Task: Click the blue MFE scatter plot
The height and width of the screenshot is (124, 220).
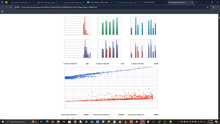Action: coord(111,76)
